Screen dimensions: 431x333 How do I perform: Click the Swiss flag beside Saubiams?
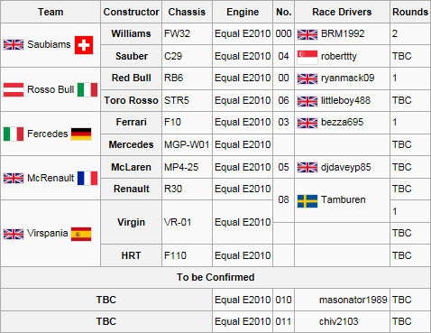(x=84, y=45)
